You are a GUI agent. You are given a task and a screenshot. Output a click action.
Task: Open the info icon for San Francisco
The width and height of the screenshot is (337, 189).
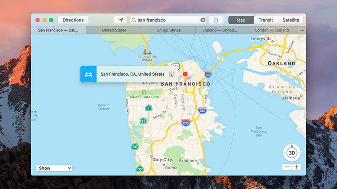pyautogui.click(x=171, y=74)
